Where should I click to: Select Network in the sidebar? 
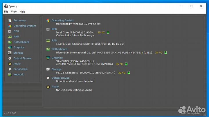[19, 75]
